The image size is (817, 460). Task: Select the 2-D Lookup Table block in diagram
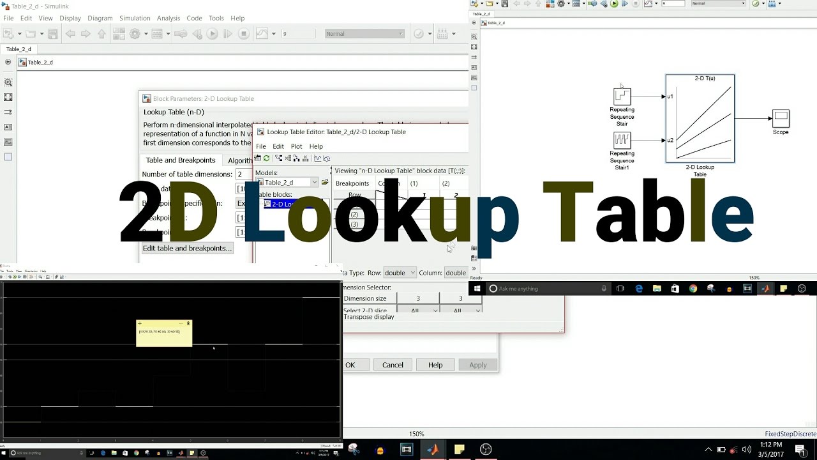tap(700, 118)
